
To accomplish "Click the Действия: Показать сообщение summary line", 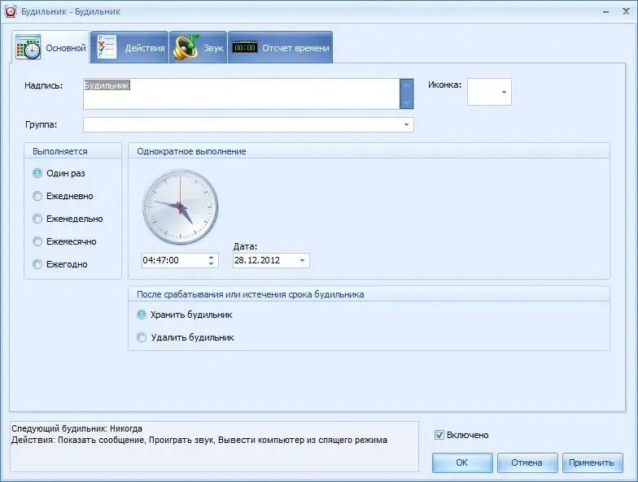I will tap(199, 441).
